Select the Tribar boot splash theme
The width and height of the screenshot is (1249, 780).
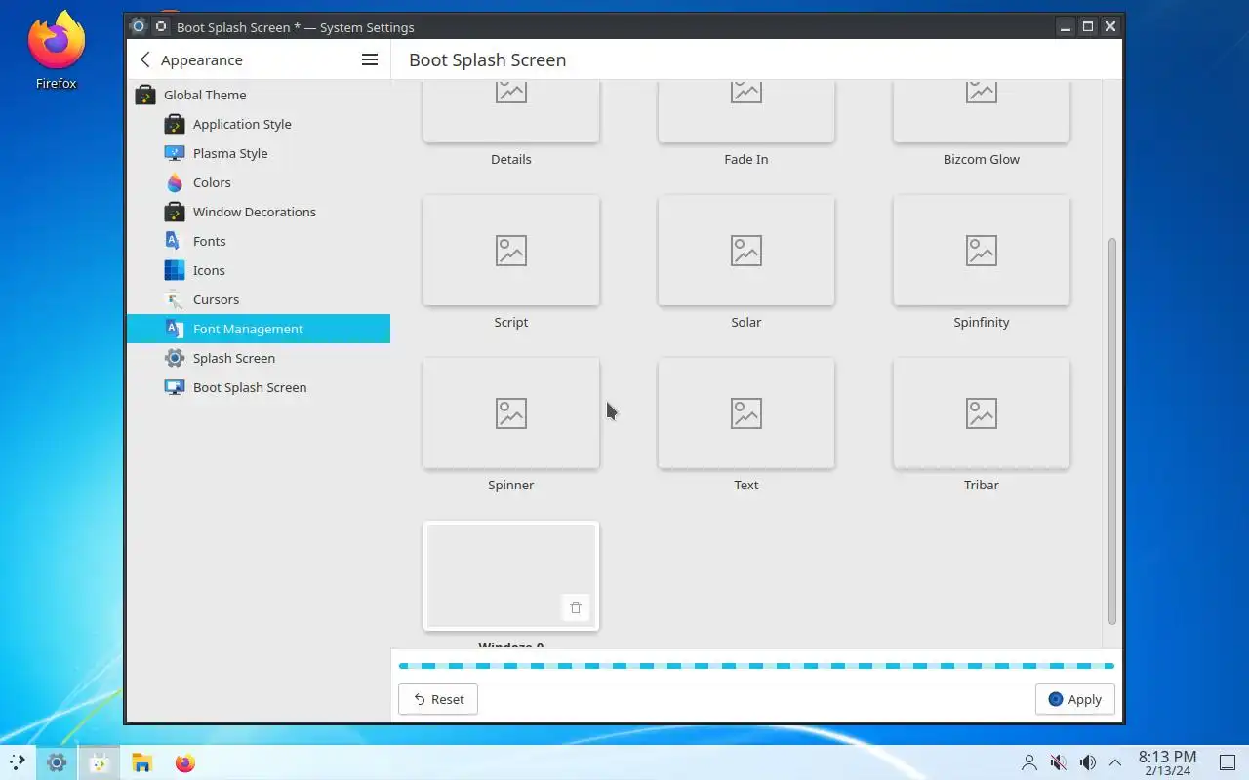(982, 413)
